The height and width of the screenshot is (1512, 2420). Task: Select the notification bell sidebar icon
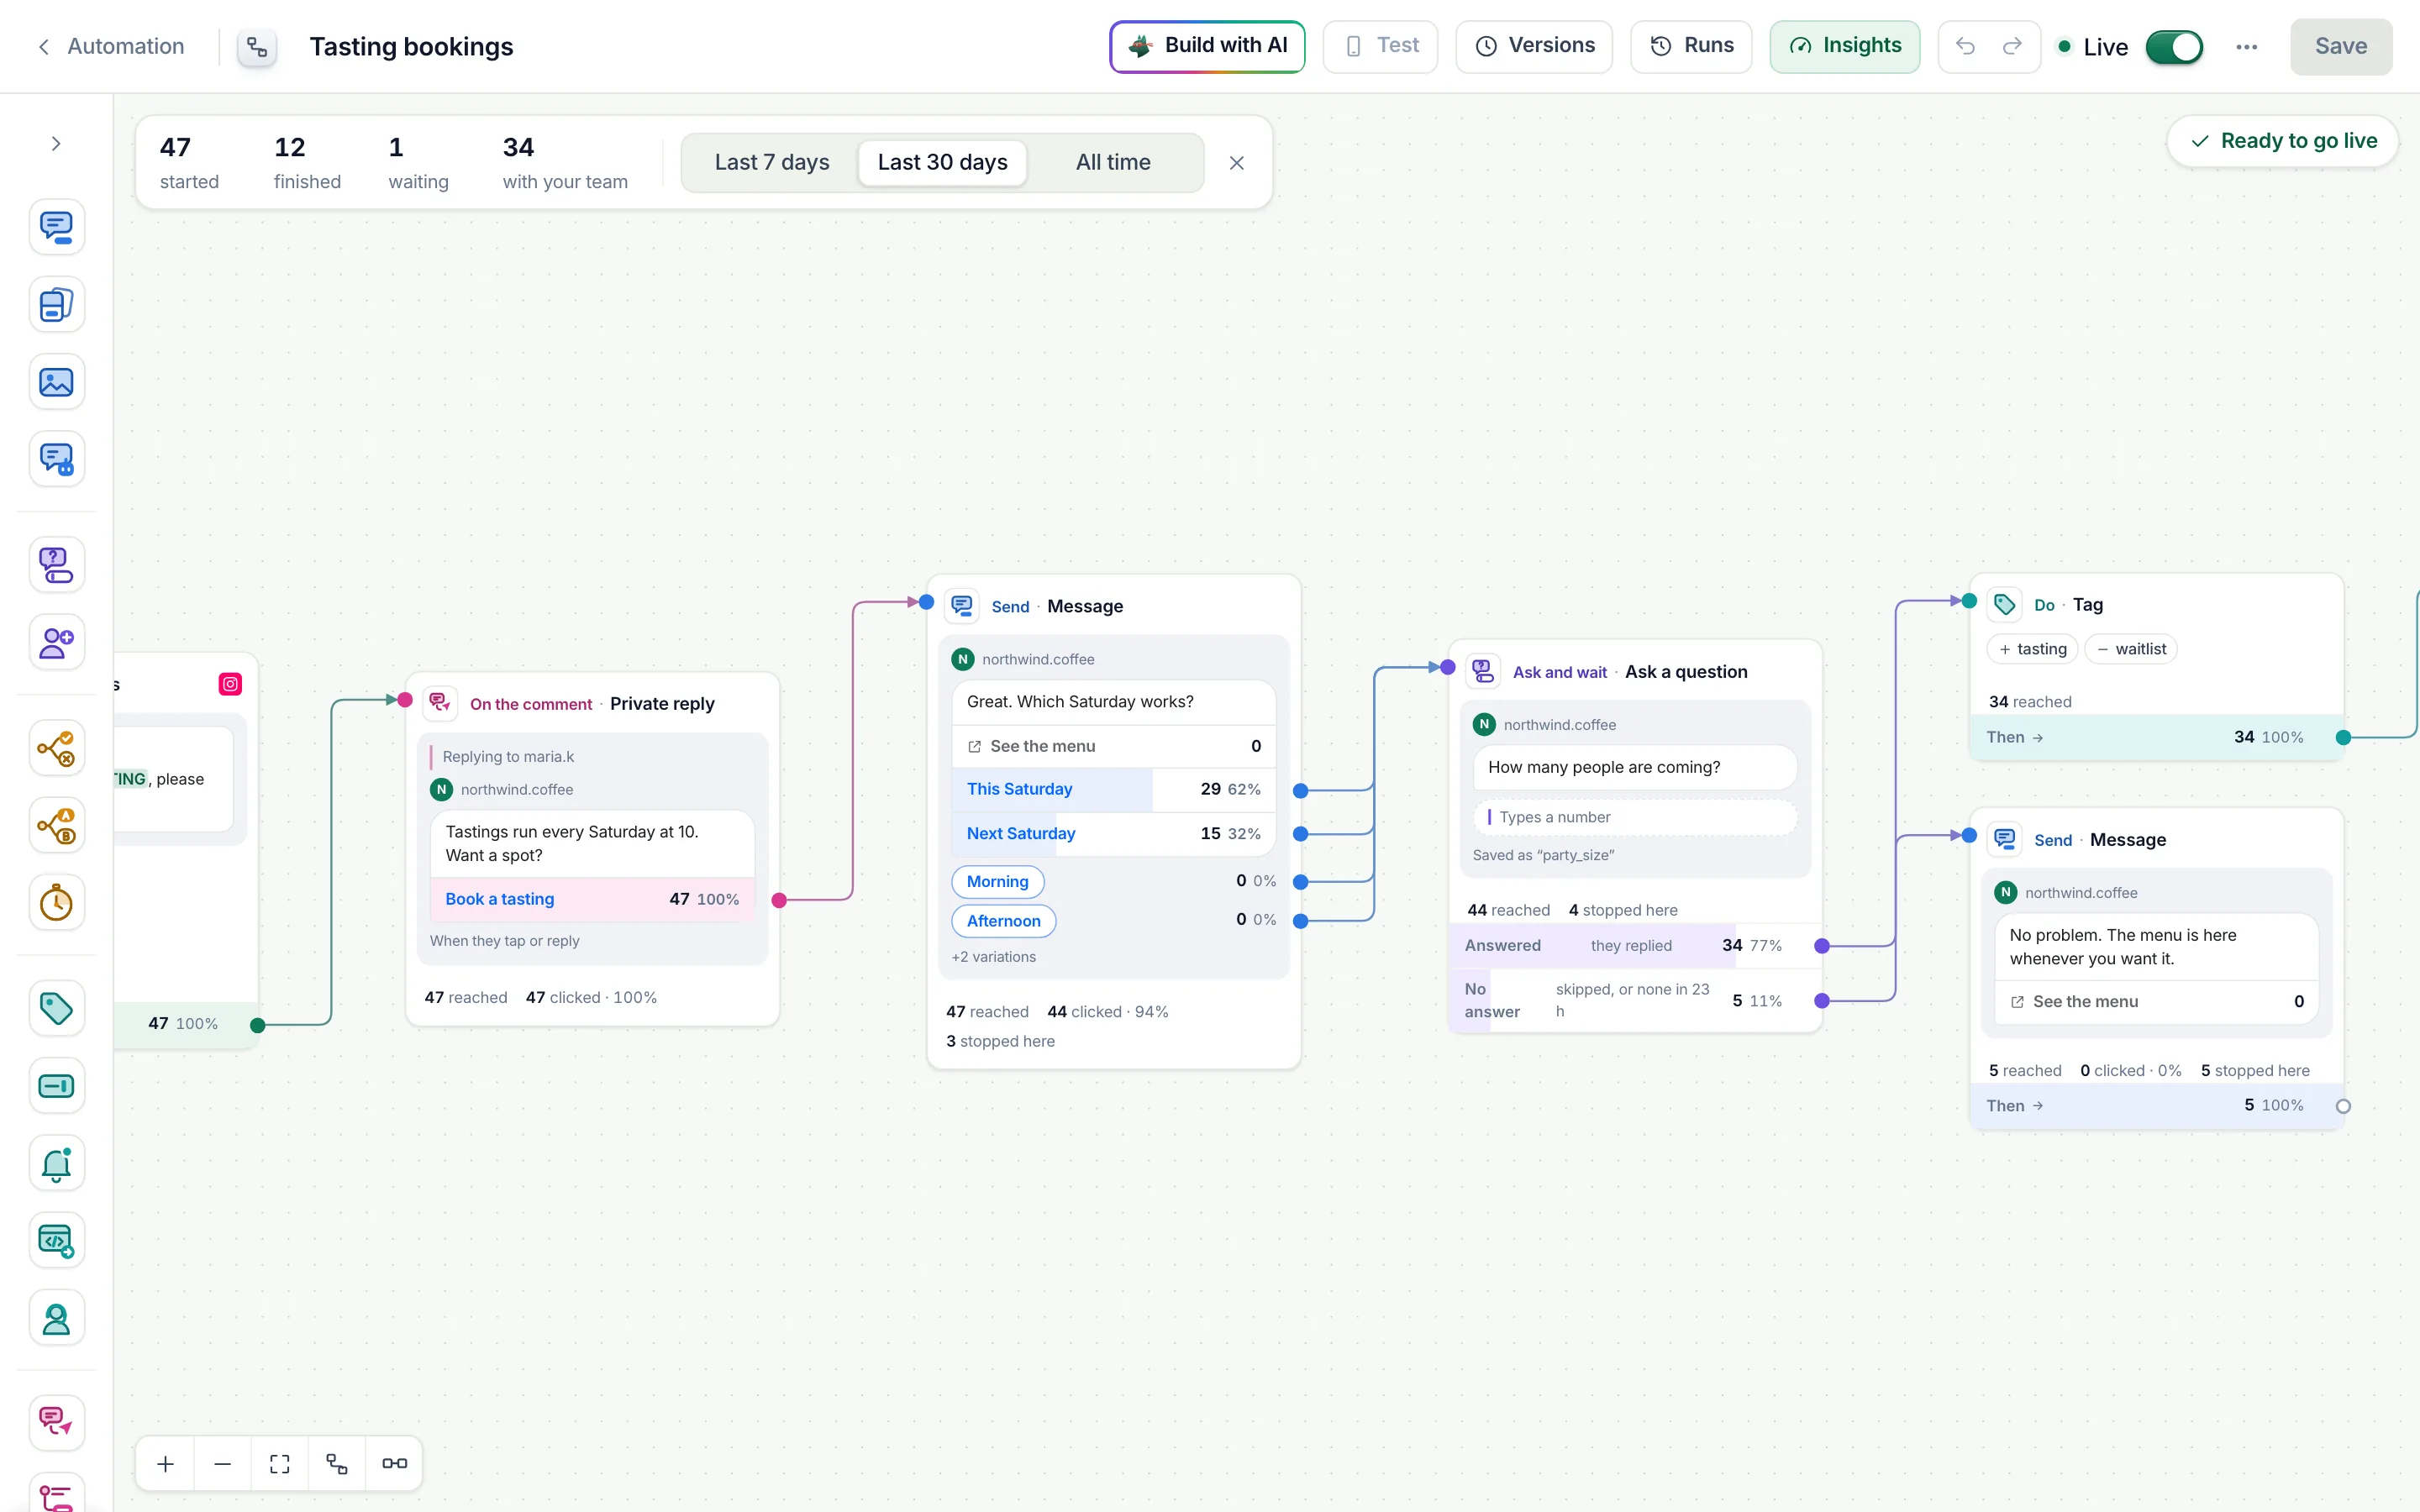tap(56, 1163)
